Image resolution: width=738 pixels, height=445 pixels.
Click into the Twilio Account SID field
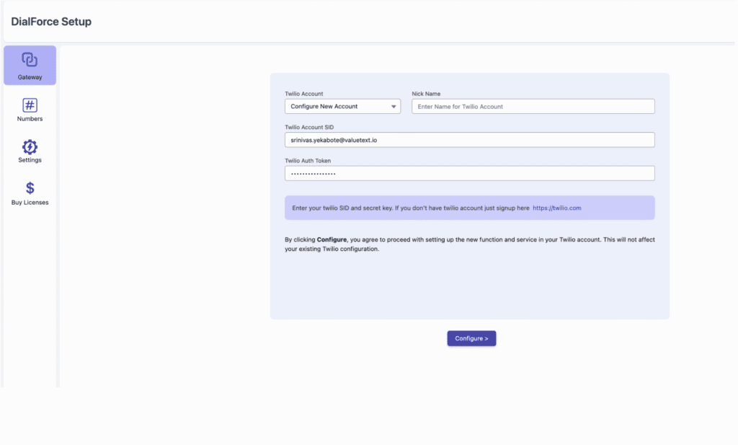coord(469,140)
